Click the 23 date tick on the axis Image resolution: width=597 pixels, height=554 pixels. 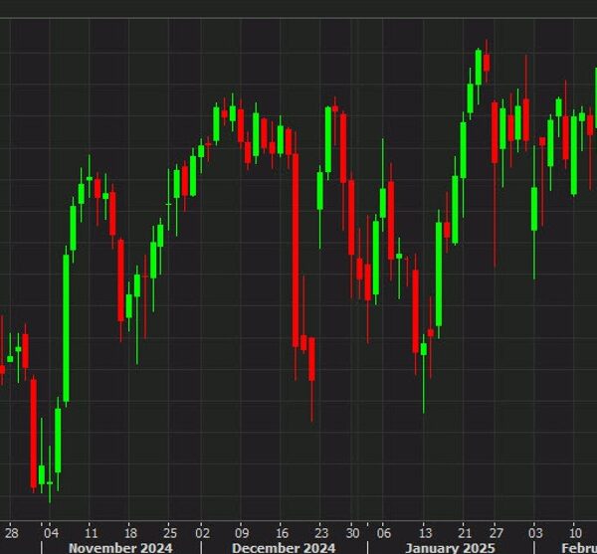321,531
